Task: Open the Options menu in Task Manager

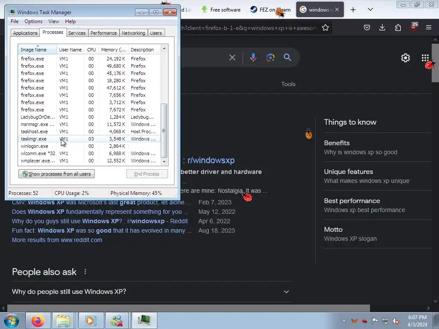Action: [x=33, y=21]
